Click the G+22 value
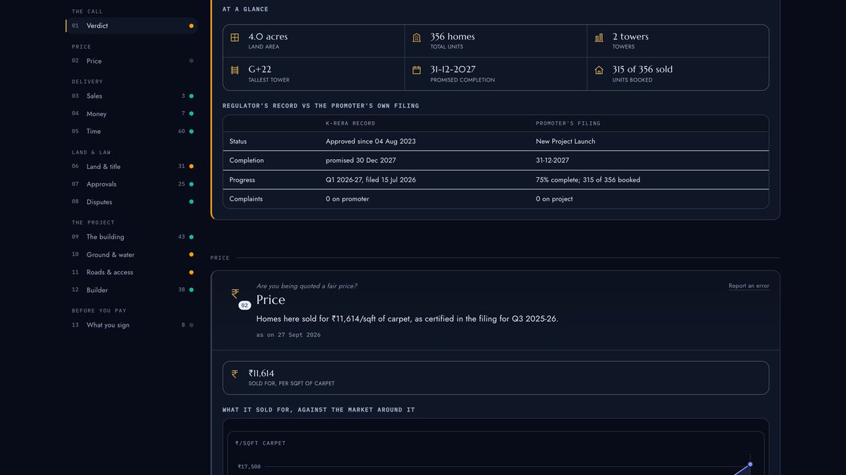This screenshot has height=475, width=846. pyautogui.click(x=259, y=70)
